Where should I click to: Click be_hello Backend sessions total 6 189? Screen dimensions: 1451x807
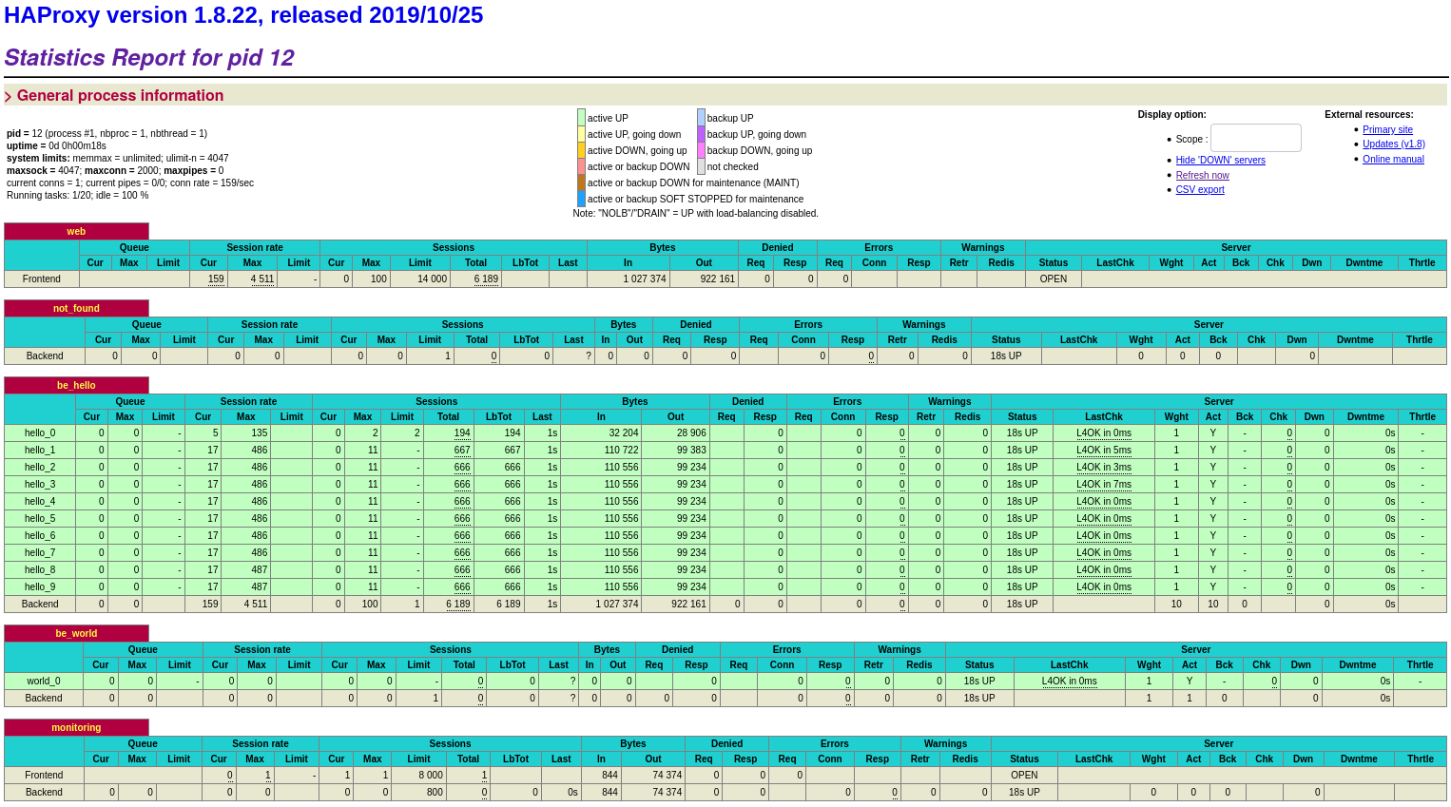tap(458, 604)
